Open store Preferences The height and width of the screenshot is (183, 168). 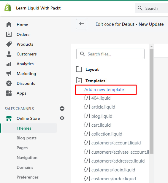coord(28,177)
